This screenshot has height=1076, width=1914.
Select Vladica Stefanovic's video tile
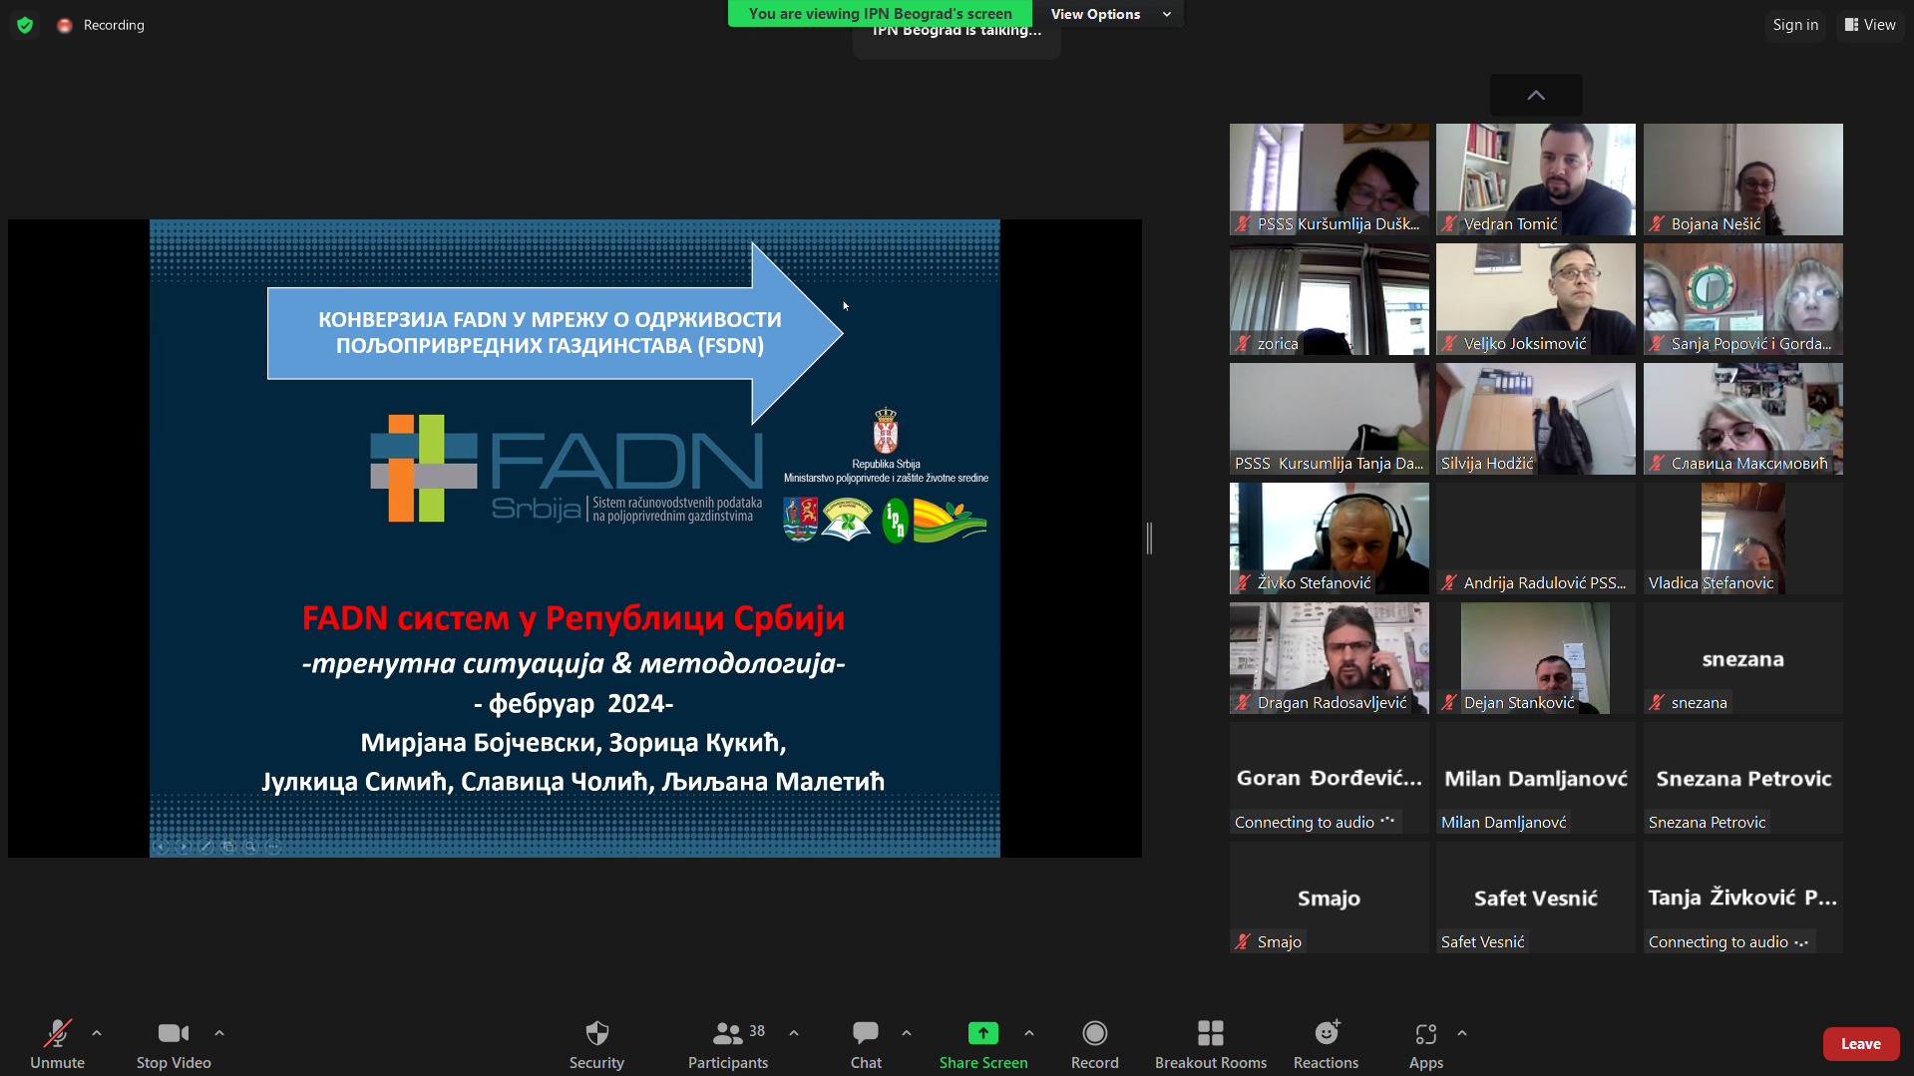click(x=1743, y=538)
